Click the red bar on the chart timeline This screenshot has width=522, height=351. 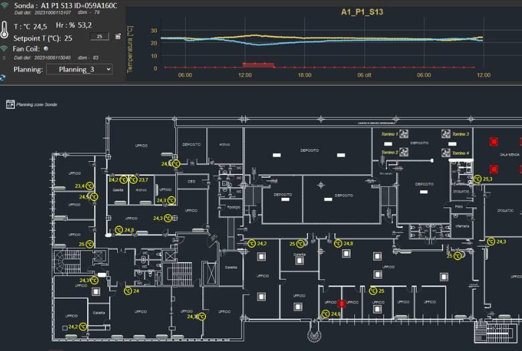pyautogui.click(x=258, y=65)
